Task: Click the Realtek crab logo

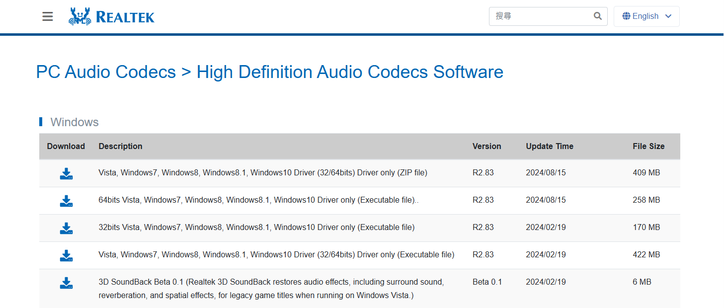Action: [x=80, y=16]
